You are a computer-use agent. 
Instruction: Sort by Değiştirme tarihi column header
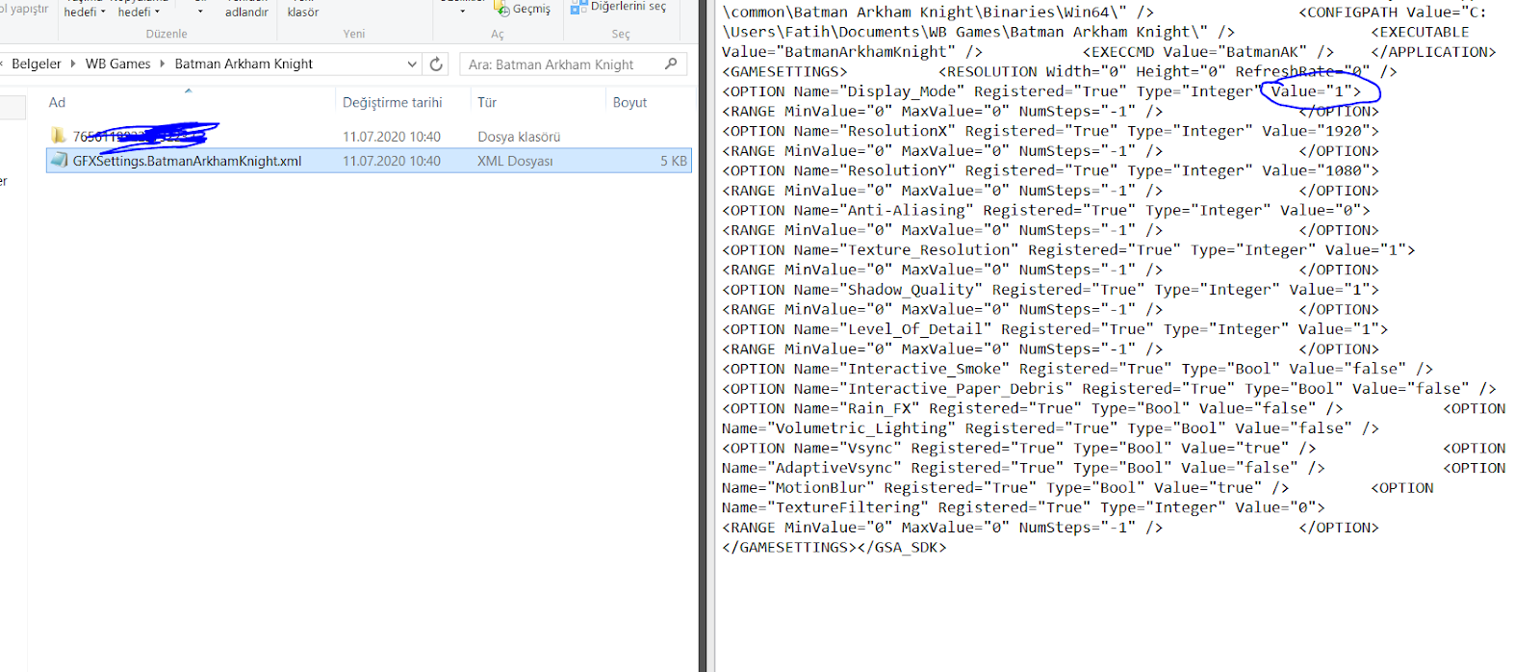[393, 102]
